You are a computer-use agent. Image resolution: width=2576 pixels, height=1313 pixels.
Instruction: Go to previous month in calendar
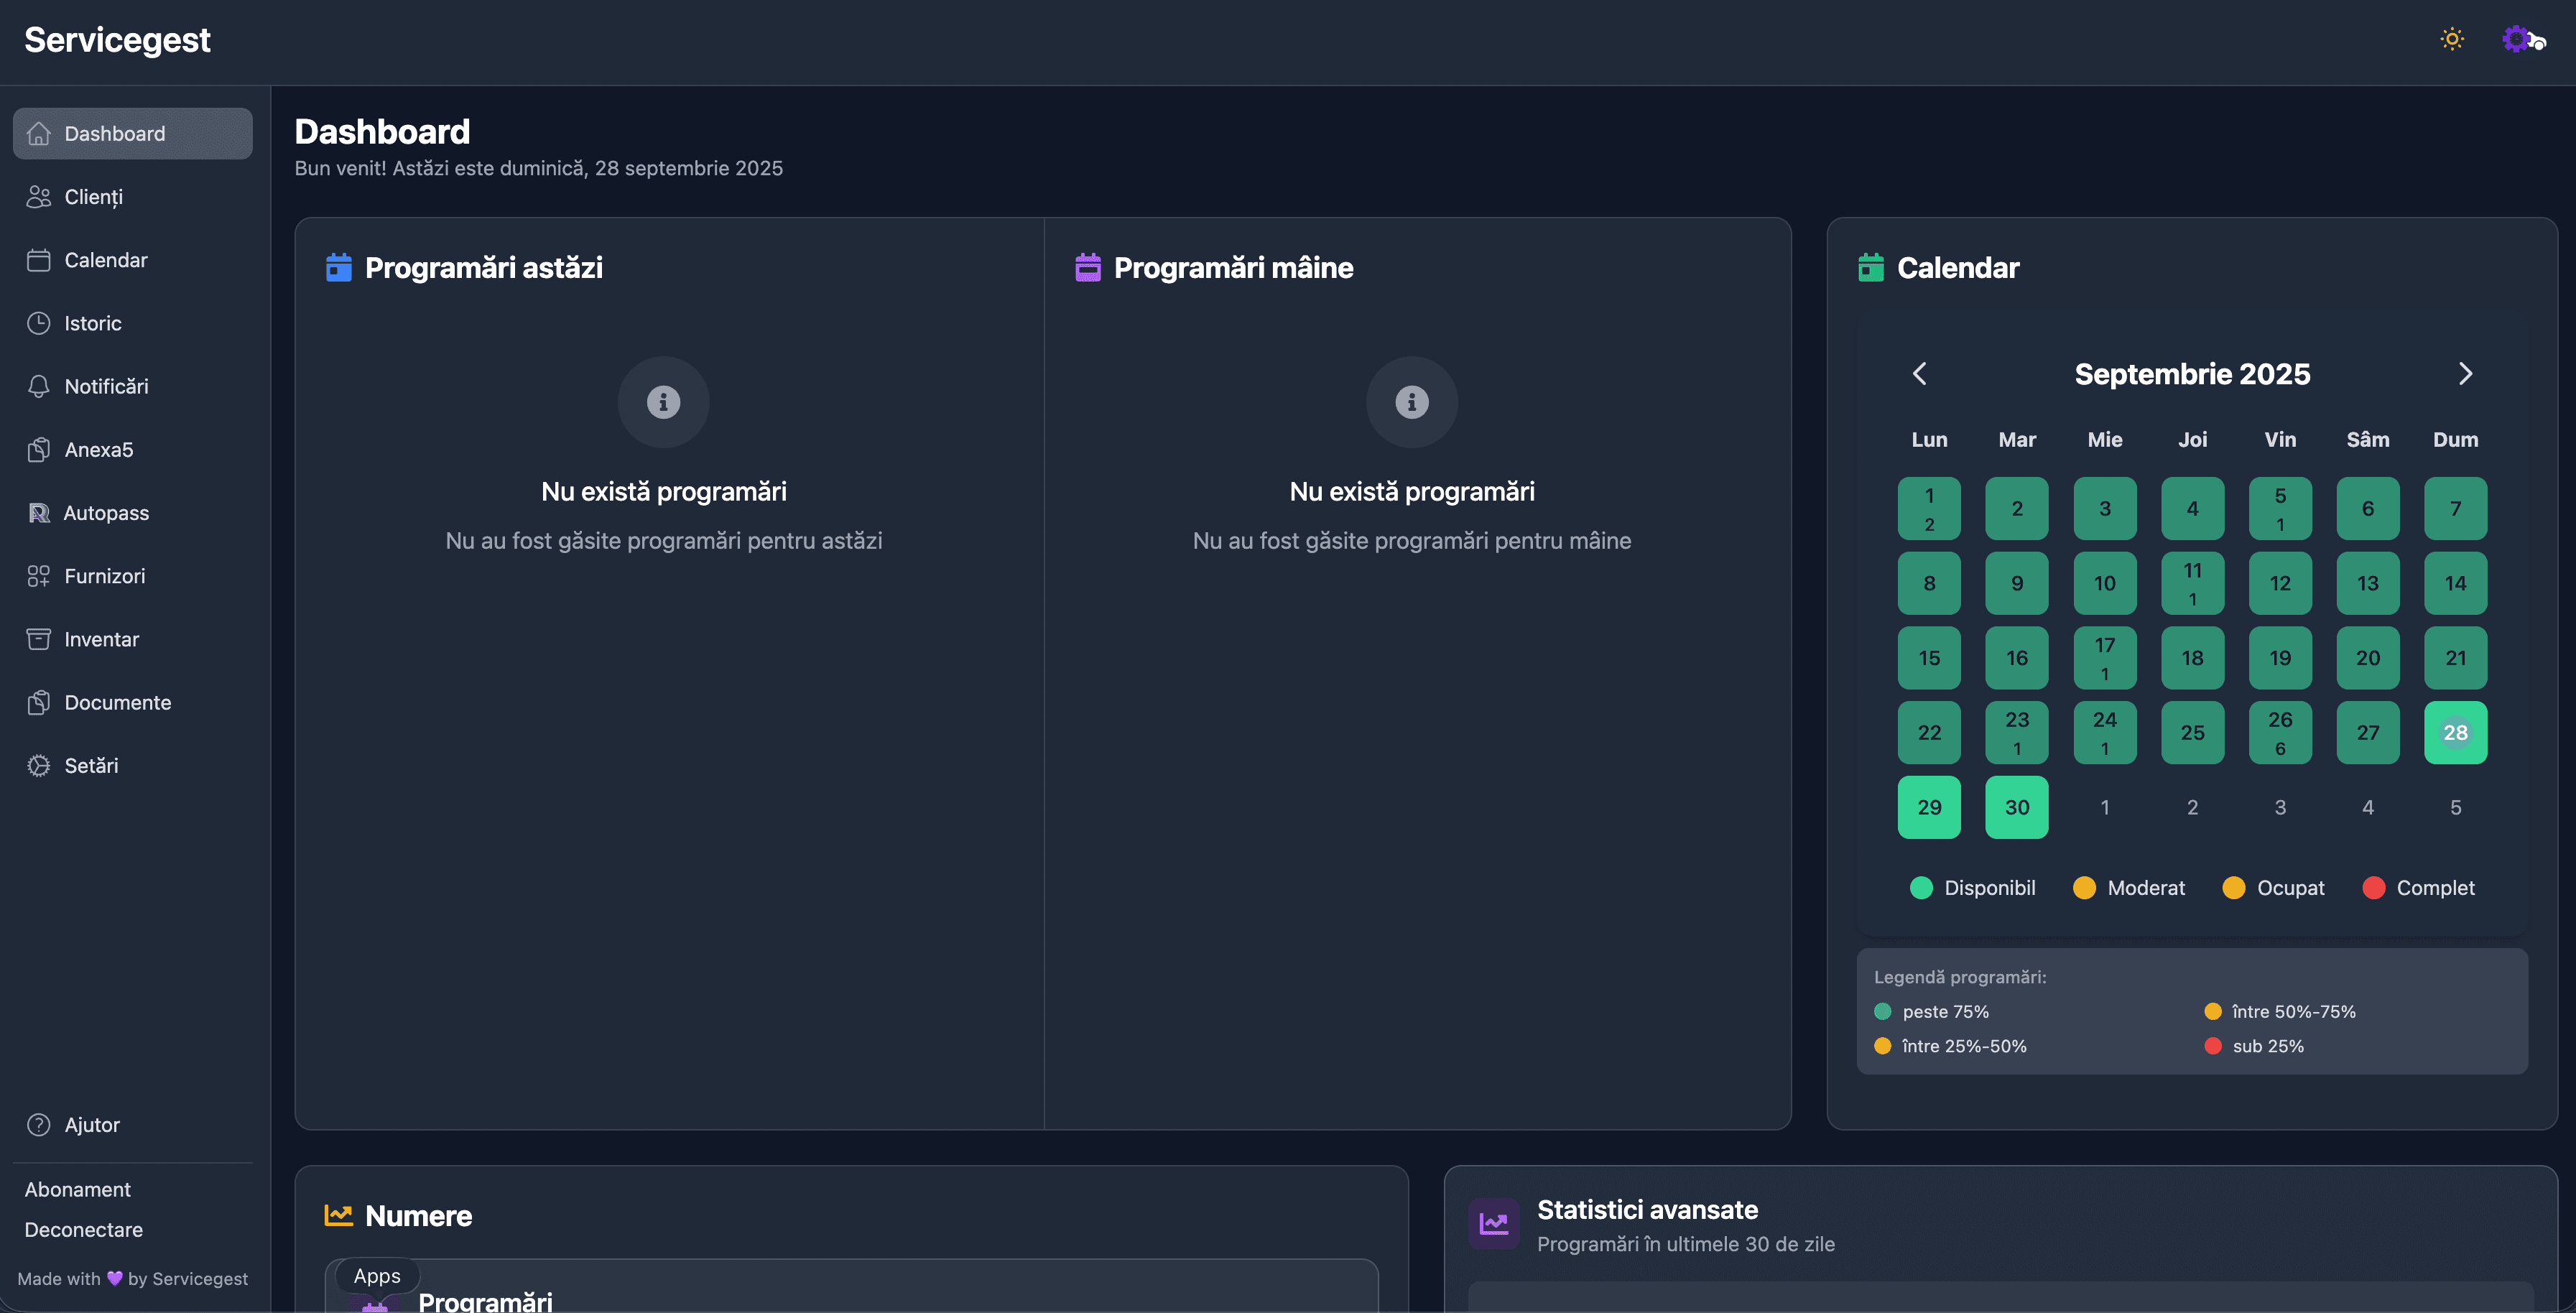point(1919,374)
